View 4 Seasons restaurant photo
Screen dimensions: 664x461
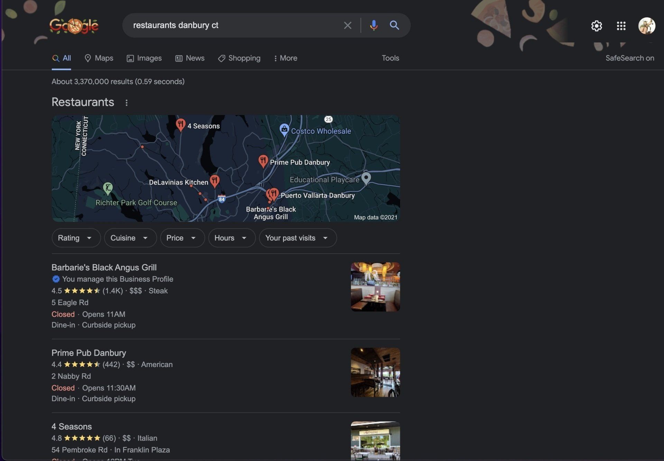click(x=375, y=441)
